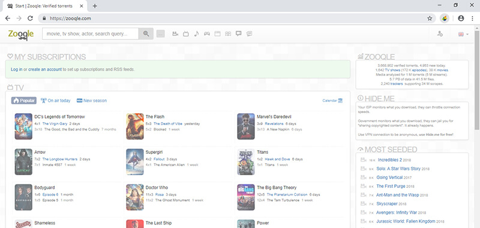Open the Supergirl poster thumbnail
The height and width of the screenshot is (228, 480).
tap(135, 162)
